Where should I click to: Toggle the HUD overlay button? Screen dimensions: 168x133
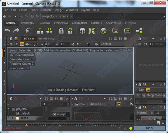22,44
